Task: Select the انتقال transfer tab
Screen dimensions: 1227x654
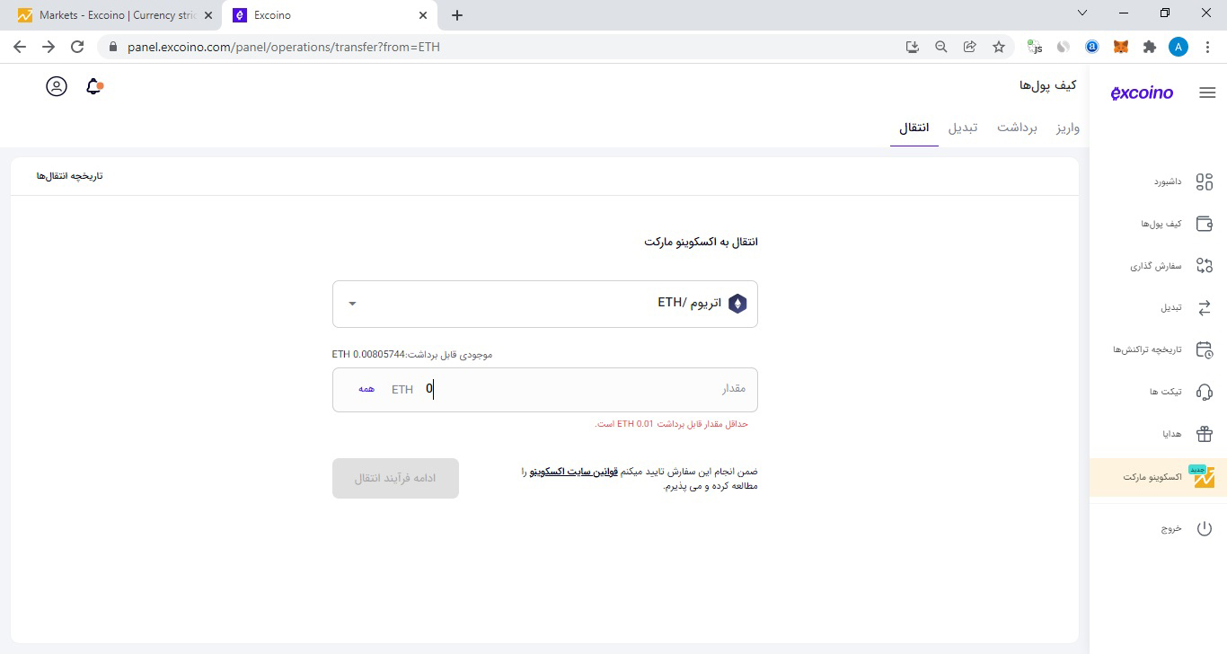Action: (914, 128)
